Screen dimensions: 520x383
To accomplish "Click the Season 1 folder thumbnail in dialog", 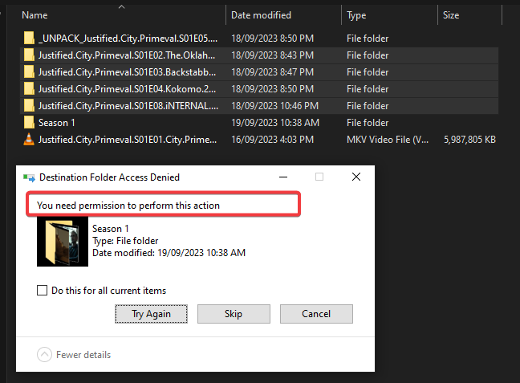I will tap(63, 242).
